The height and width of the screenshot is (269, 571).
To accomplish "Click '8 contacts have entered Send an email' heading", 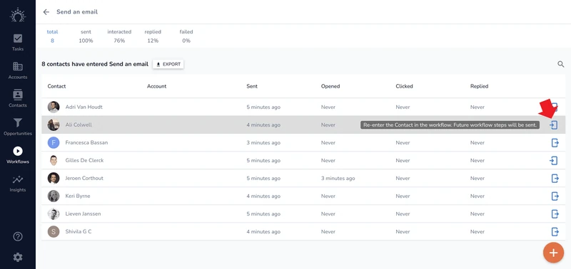I will coord(95,64).
